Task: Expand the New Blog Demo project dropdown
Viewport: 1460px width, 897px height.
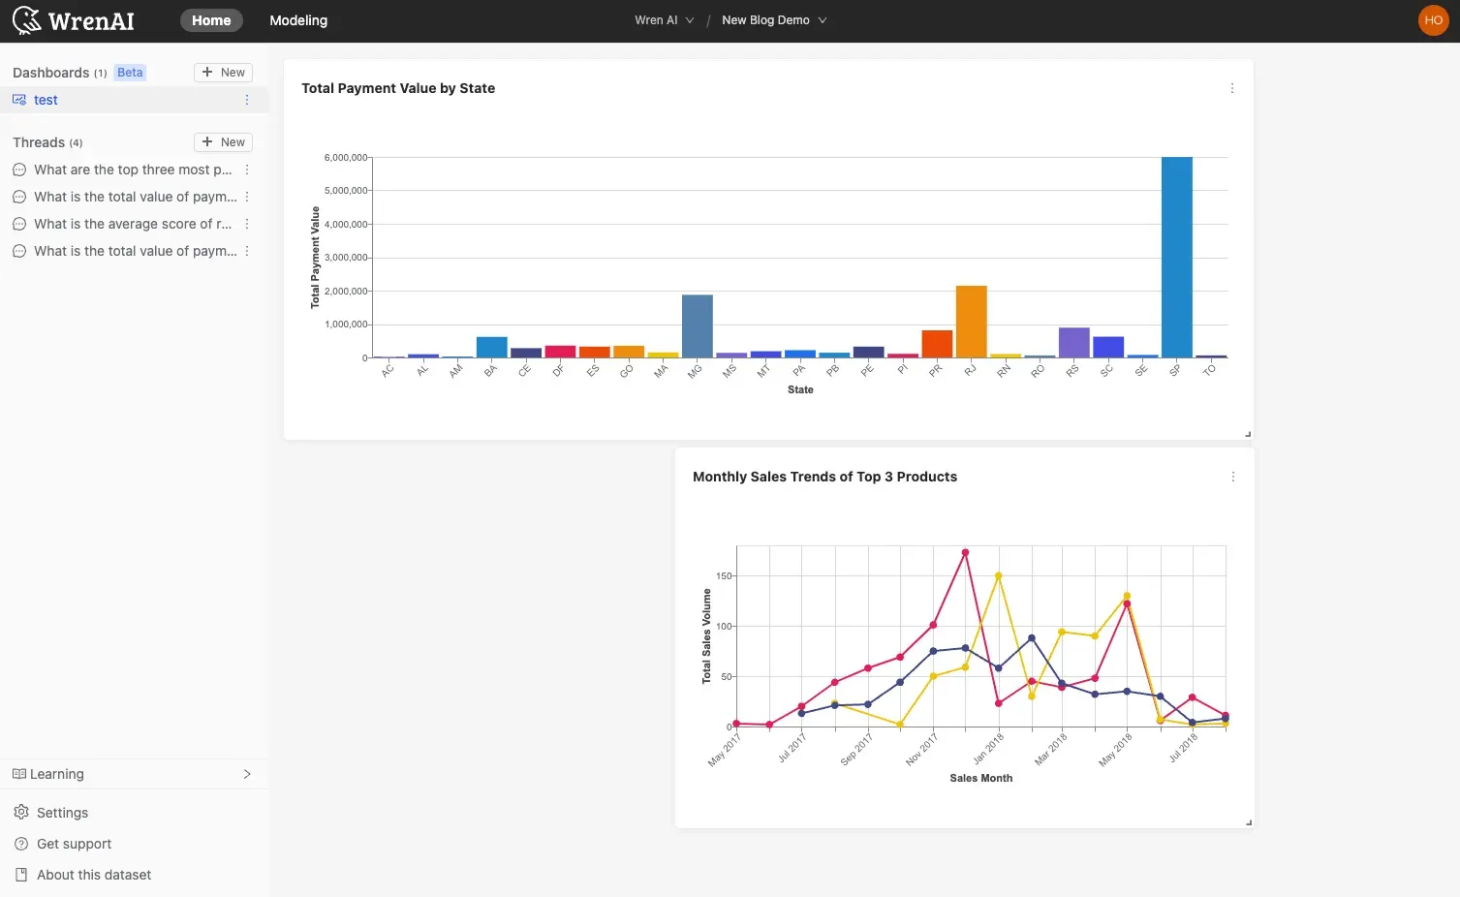Action: (773, 20)
